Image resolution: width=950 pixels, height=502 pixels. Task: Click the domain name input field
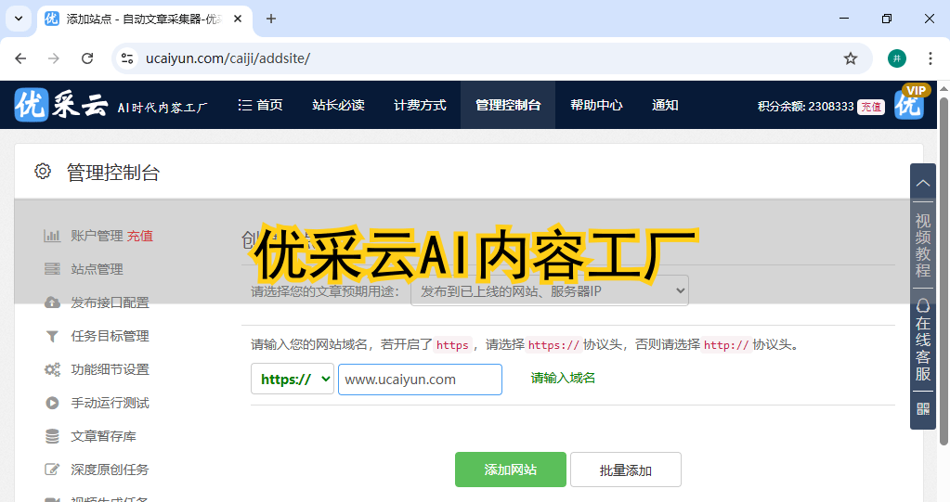tap(420, 380)
